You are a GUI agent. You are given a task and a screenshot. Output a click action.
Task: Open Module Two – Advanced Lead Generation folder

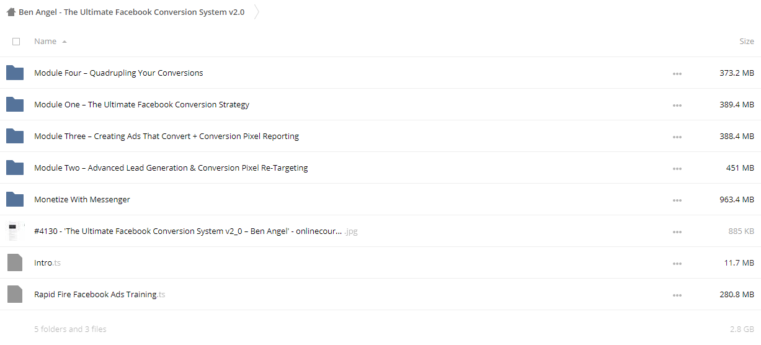[x=171, y=168]
